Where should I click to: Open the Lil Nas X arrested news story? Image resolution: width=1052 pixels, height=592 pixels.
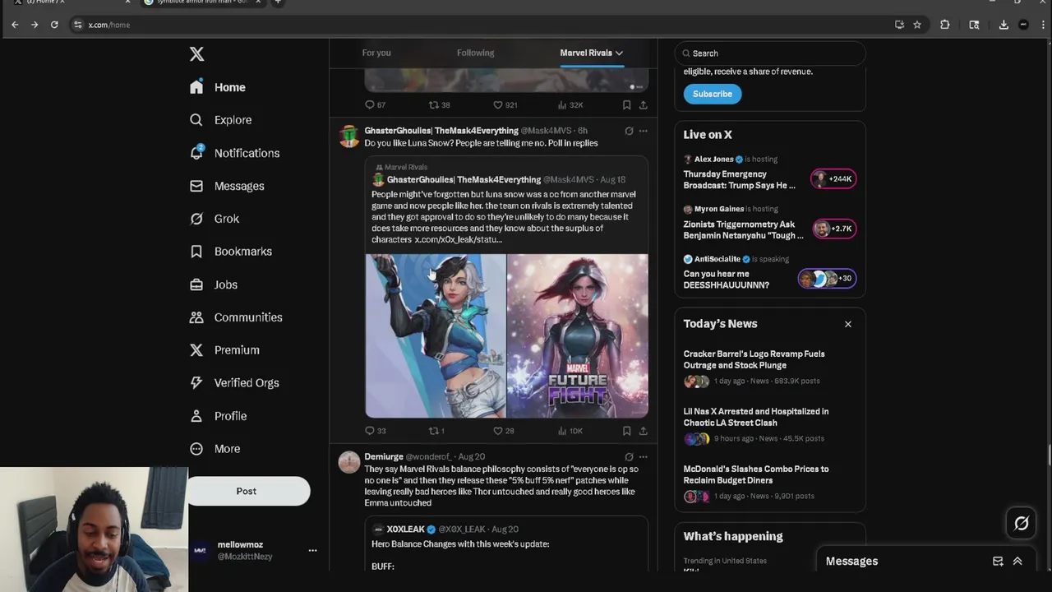(x=770, y=425)
